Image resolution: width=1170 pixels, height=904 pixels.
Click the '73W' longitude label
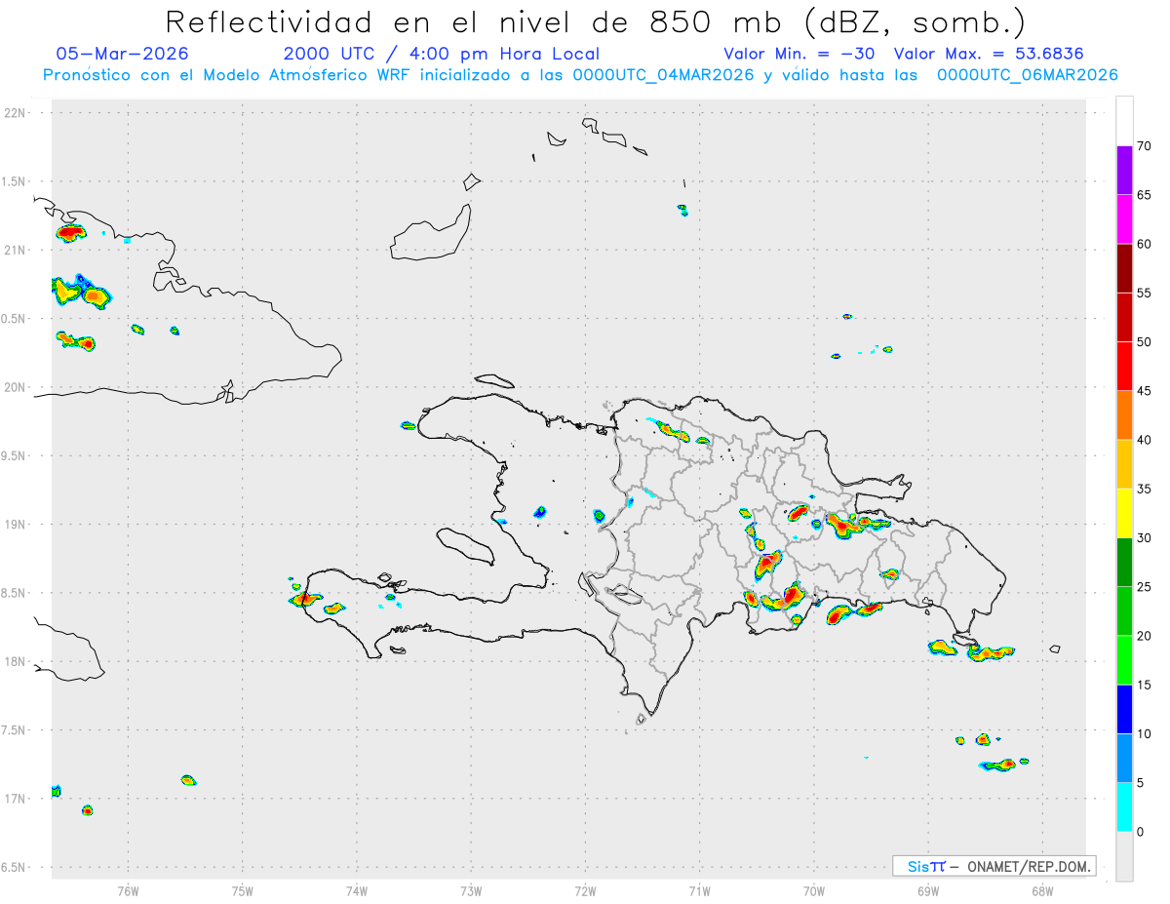tap(470, 890)
